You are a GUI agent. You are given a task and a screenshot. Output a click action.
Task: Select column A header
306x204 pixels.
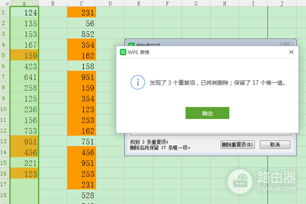coord(24,3)
